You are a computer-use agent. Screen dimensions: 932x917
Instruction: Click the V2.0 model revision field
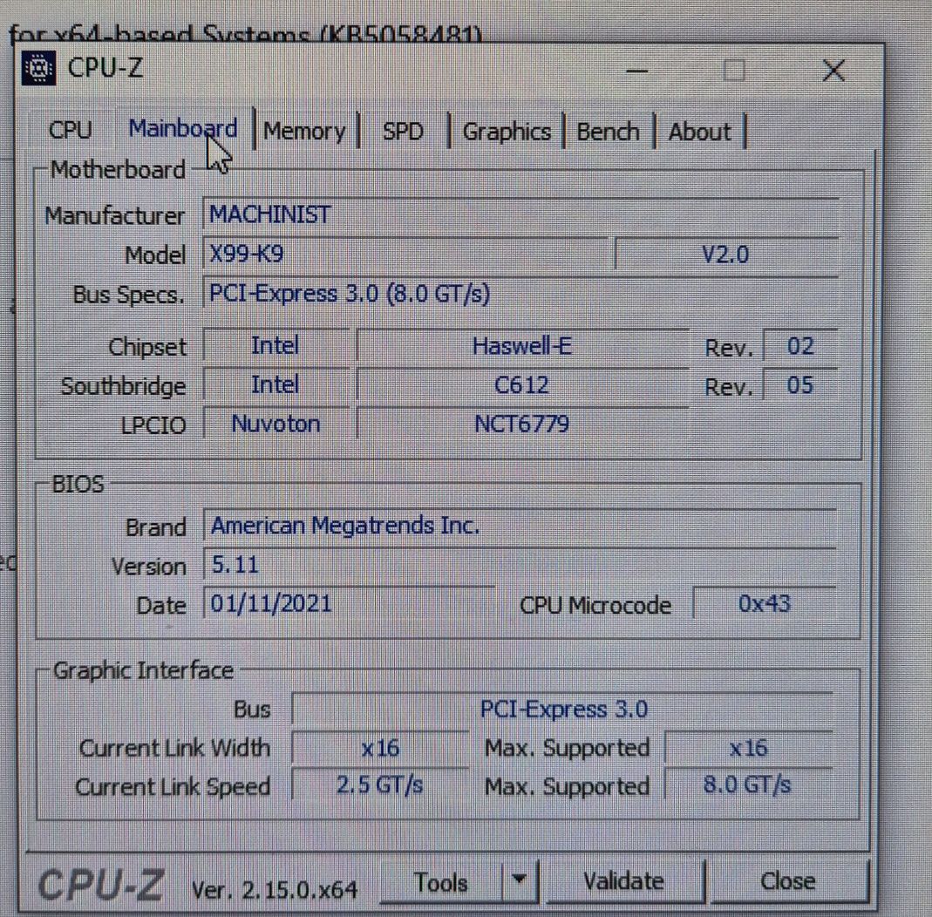(x=726, y=254)
